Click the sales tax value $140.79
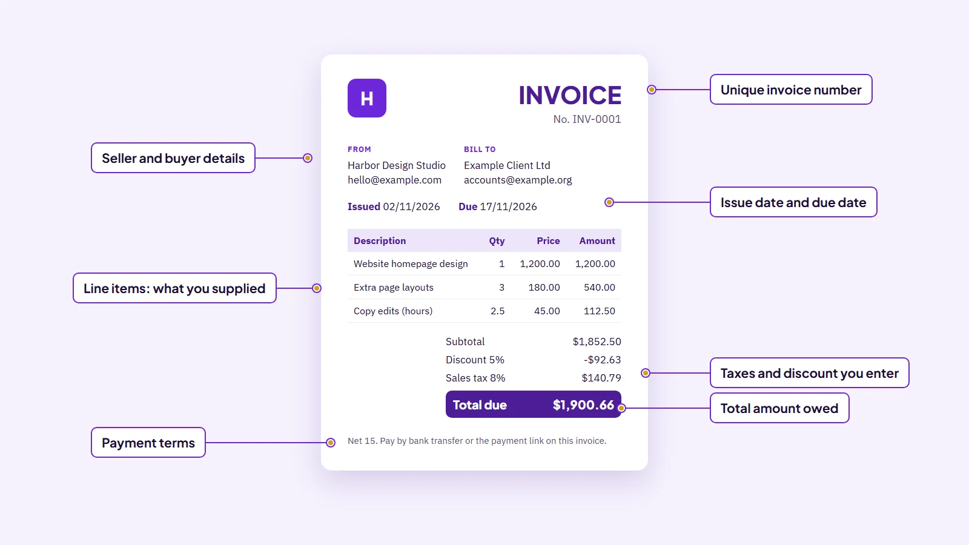969x545 pixels. pos(601,378)
